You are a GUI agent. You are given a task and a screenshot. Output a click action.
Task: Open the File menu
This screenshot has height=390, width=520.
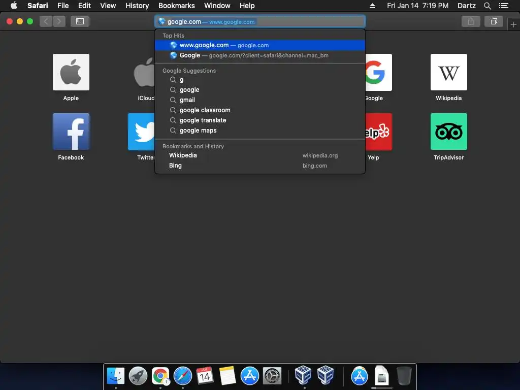point(62,6)
